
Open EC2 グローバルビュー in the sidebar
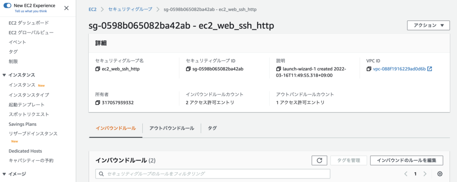tap(31, 32)
